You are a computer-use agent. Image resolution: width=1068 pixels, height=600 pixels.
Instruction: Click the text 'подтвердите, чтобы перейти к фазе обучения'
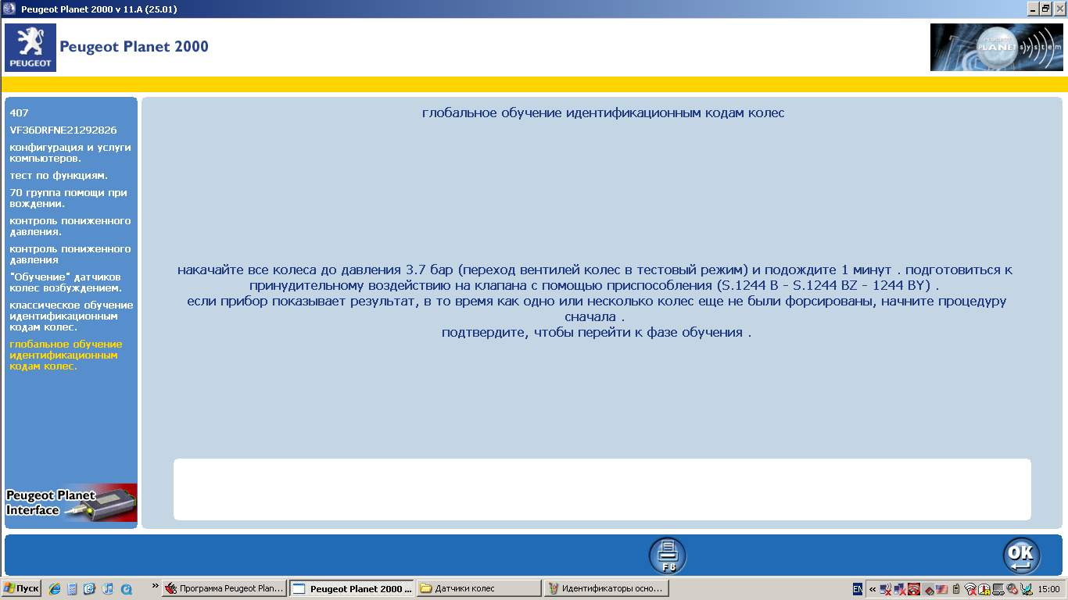(593, 332)
